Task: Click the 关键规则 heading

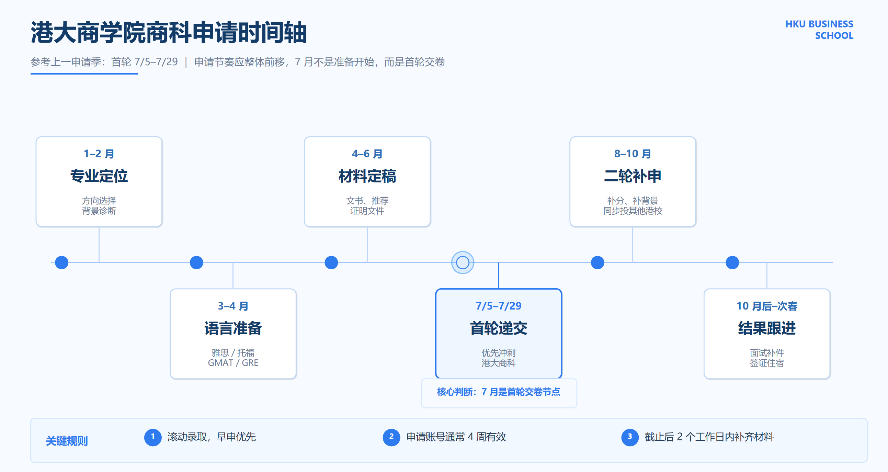Action: pyautogui.click(x=67, y=441)
